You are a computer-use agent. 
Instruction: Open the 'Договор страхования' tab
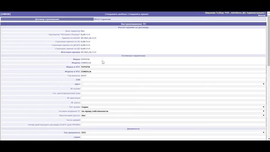tap(47, 19)
